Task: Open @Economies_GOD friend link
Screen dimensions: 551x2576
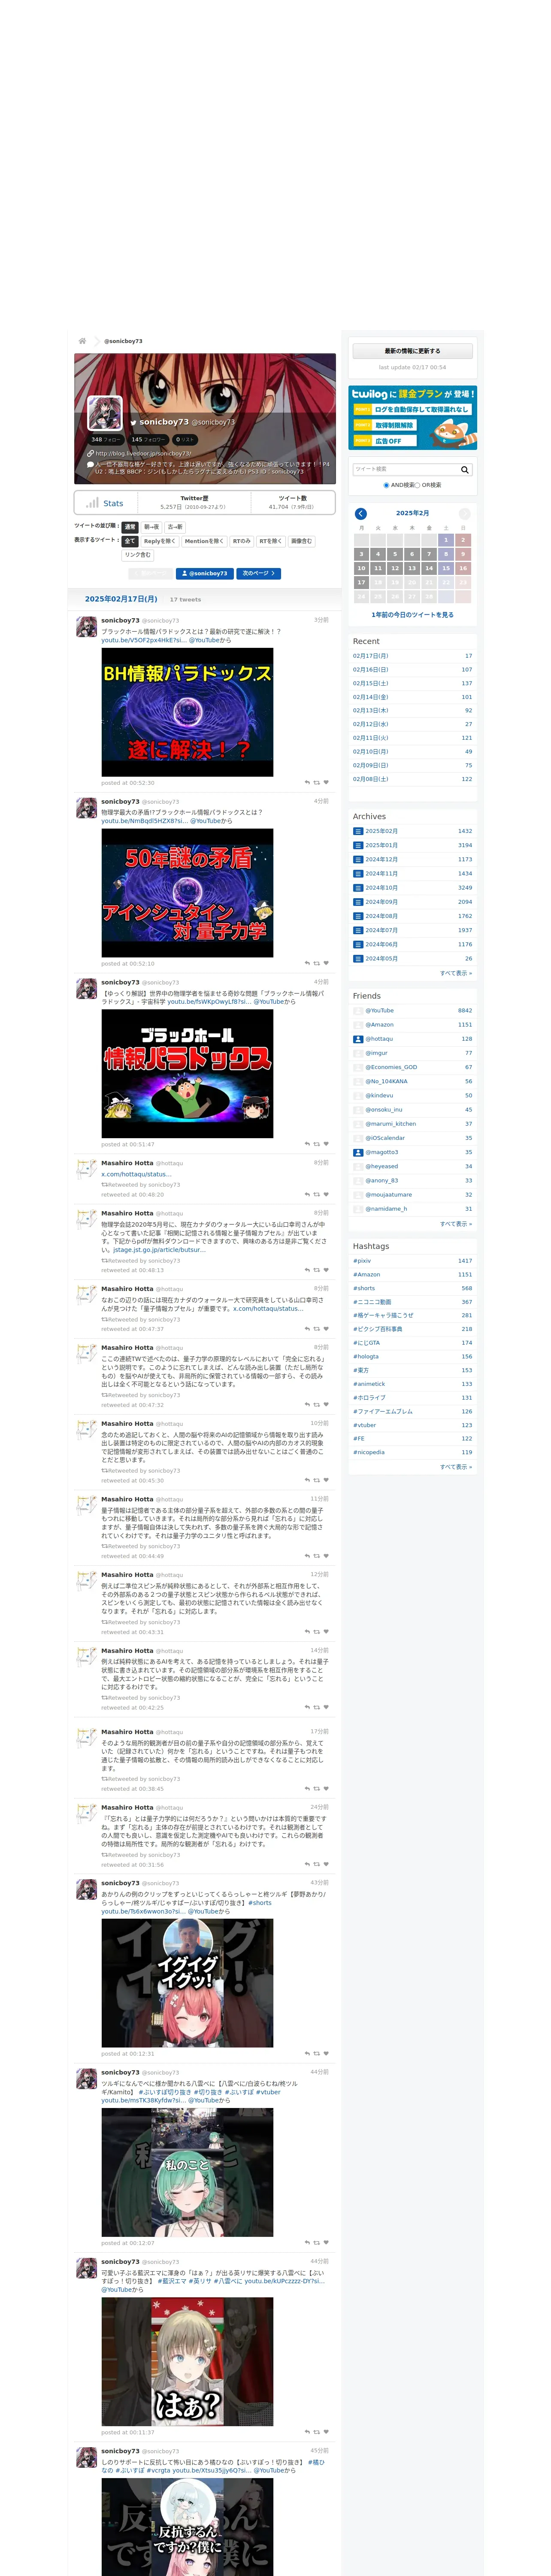Action: 391,1067
